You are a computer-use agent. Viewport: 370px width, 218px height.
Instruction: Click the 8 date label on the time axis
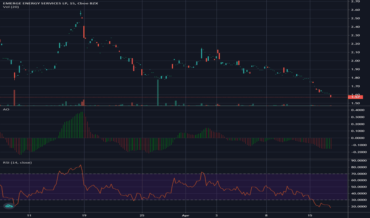coord(266,215)
